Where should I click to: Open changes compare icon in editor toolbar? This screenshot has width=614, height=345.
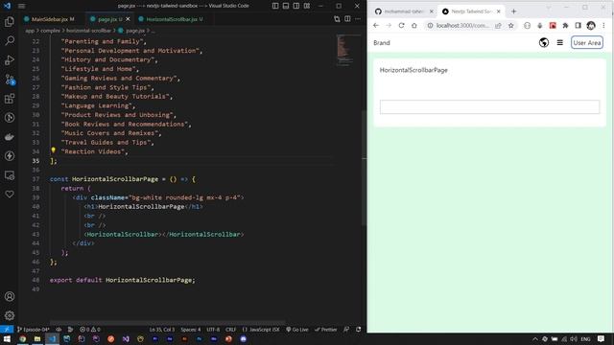click(337, 19)
